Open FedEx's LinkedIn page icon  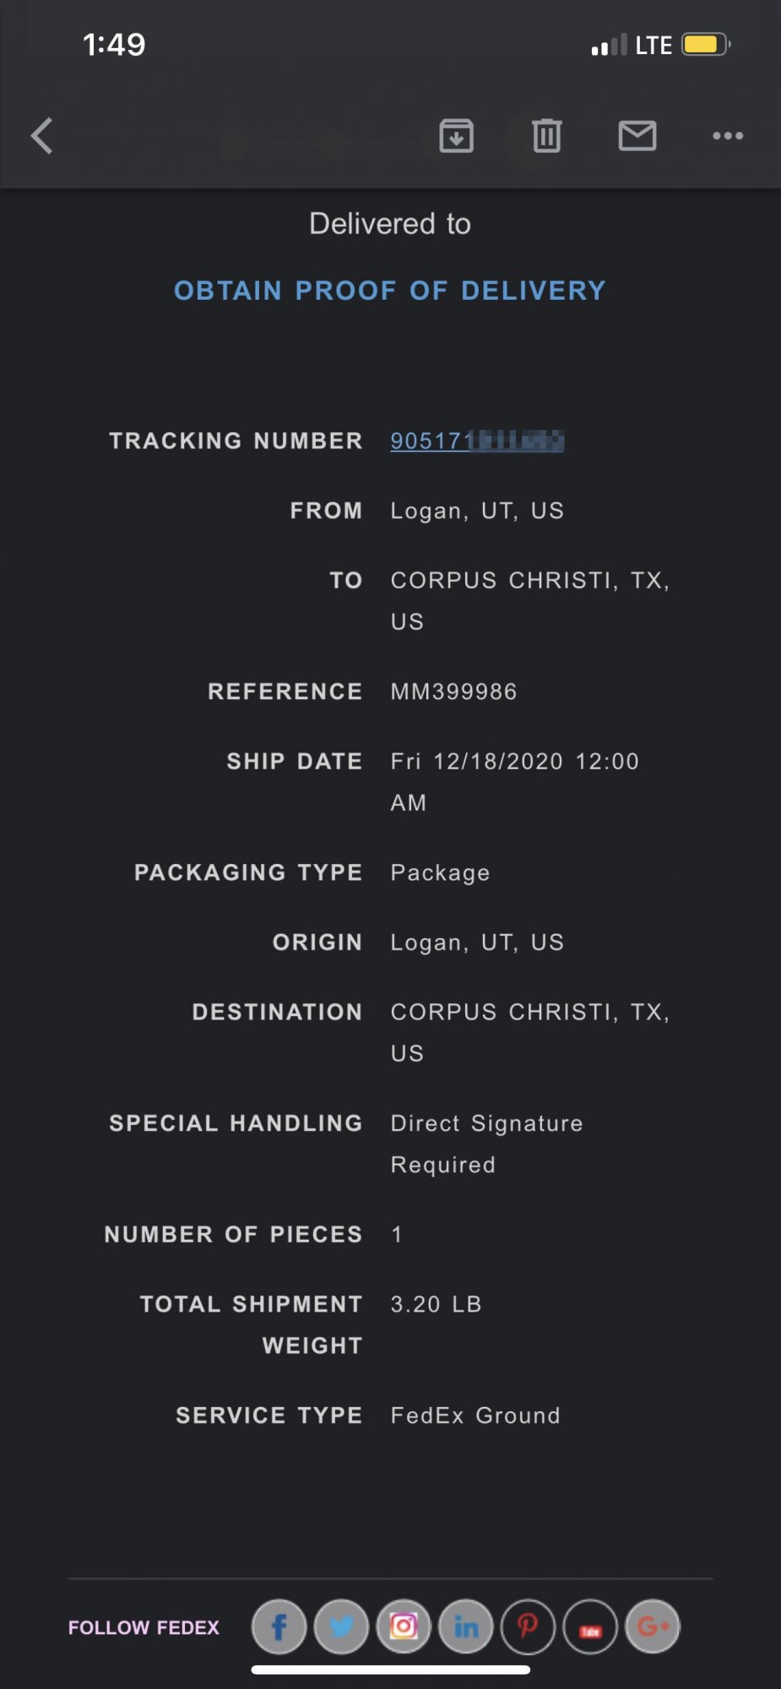tap(466, 1627)
